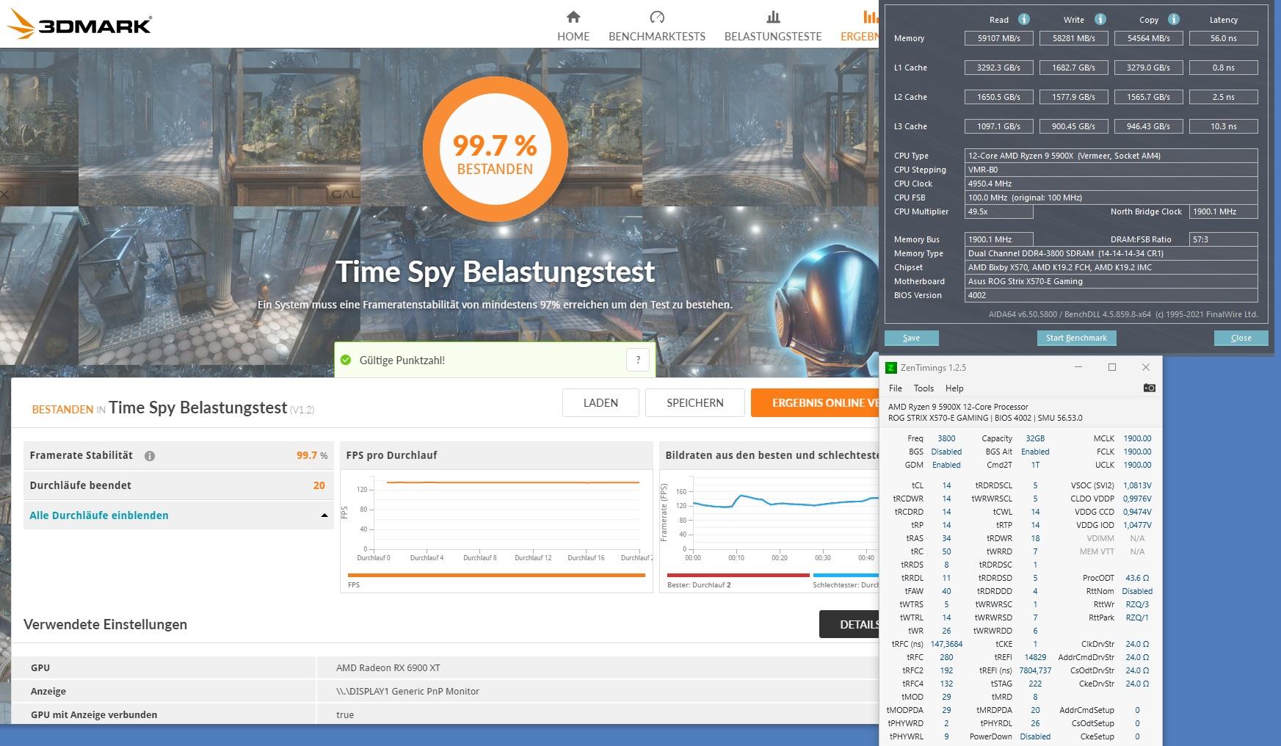
Task: Click the L3 Cache Read 1097.1 GB/s value
Action: tap(999, 126)
